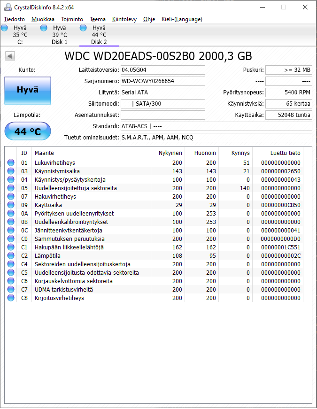Click the Huonoin column header
This screenshot has height=409, width=317.
pyautogui.click(x=201, y=153)
